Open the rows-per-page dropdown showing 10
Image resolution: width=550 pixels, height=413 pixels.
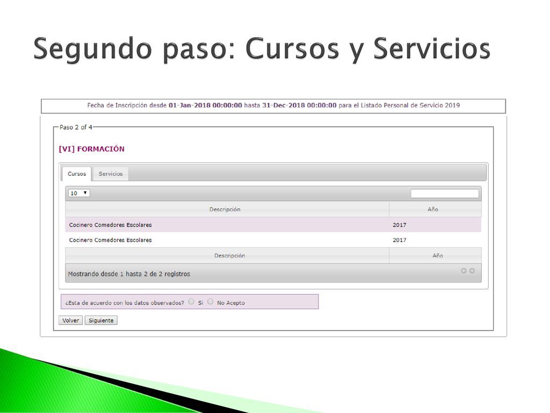click(x=79, y=193)
